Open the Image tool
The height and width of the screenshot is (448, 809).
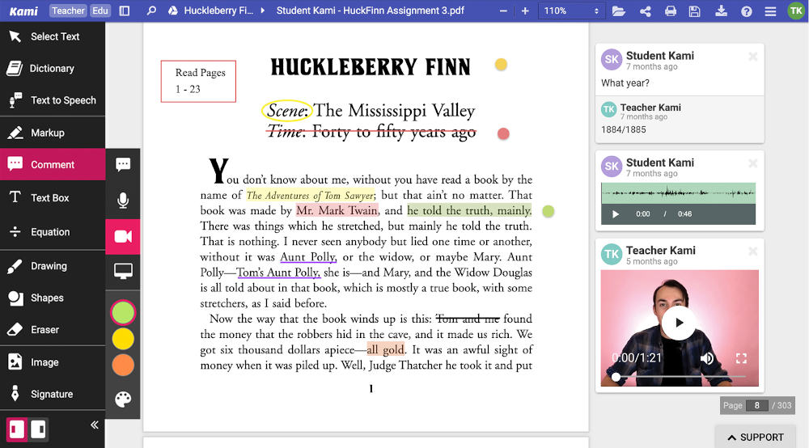tap(52, 362)
